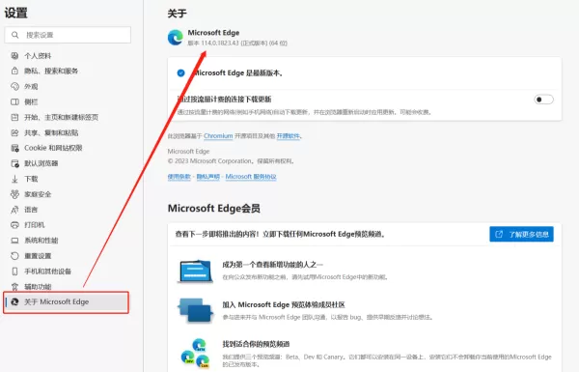Select 手机和其他设备 in sidebar
Viewport: 579px width, 372px height.
click(x=47, y=272)
